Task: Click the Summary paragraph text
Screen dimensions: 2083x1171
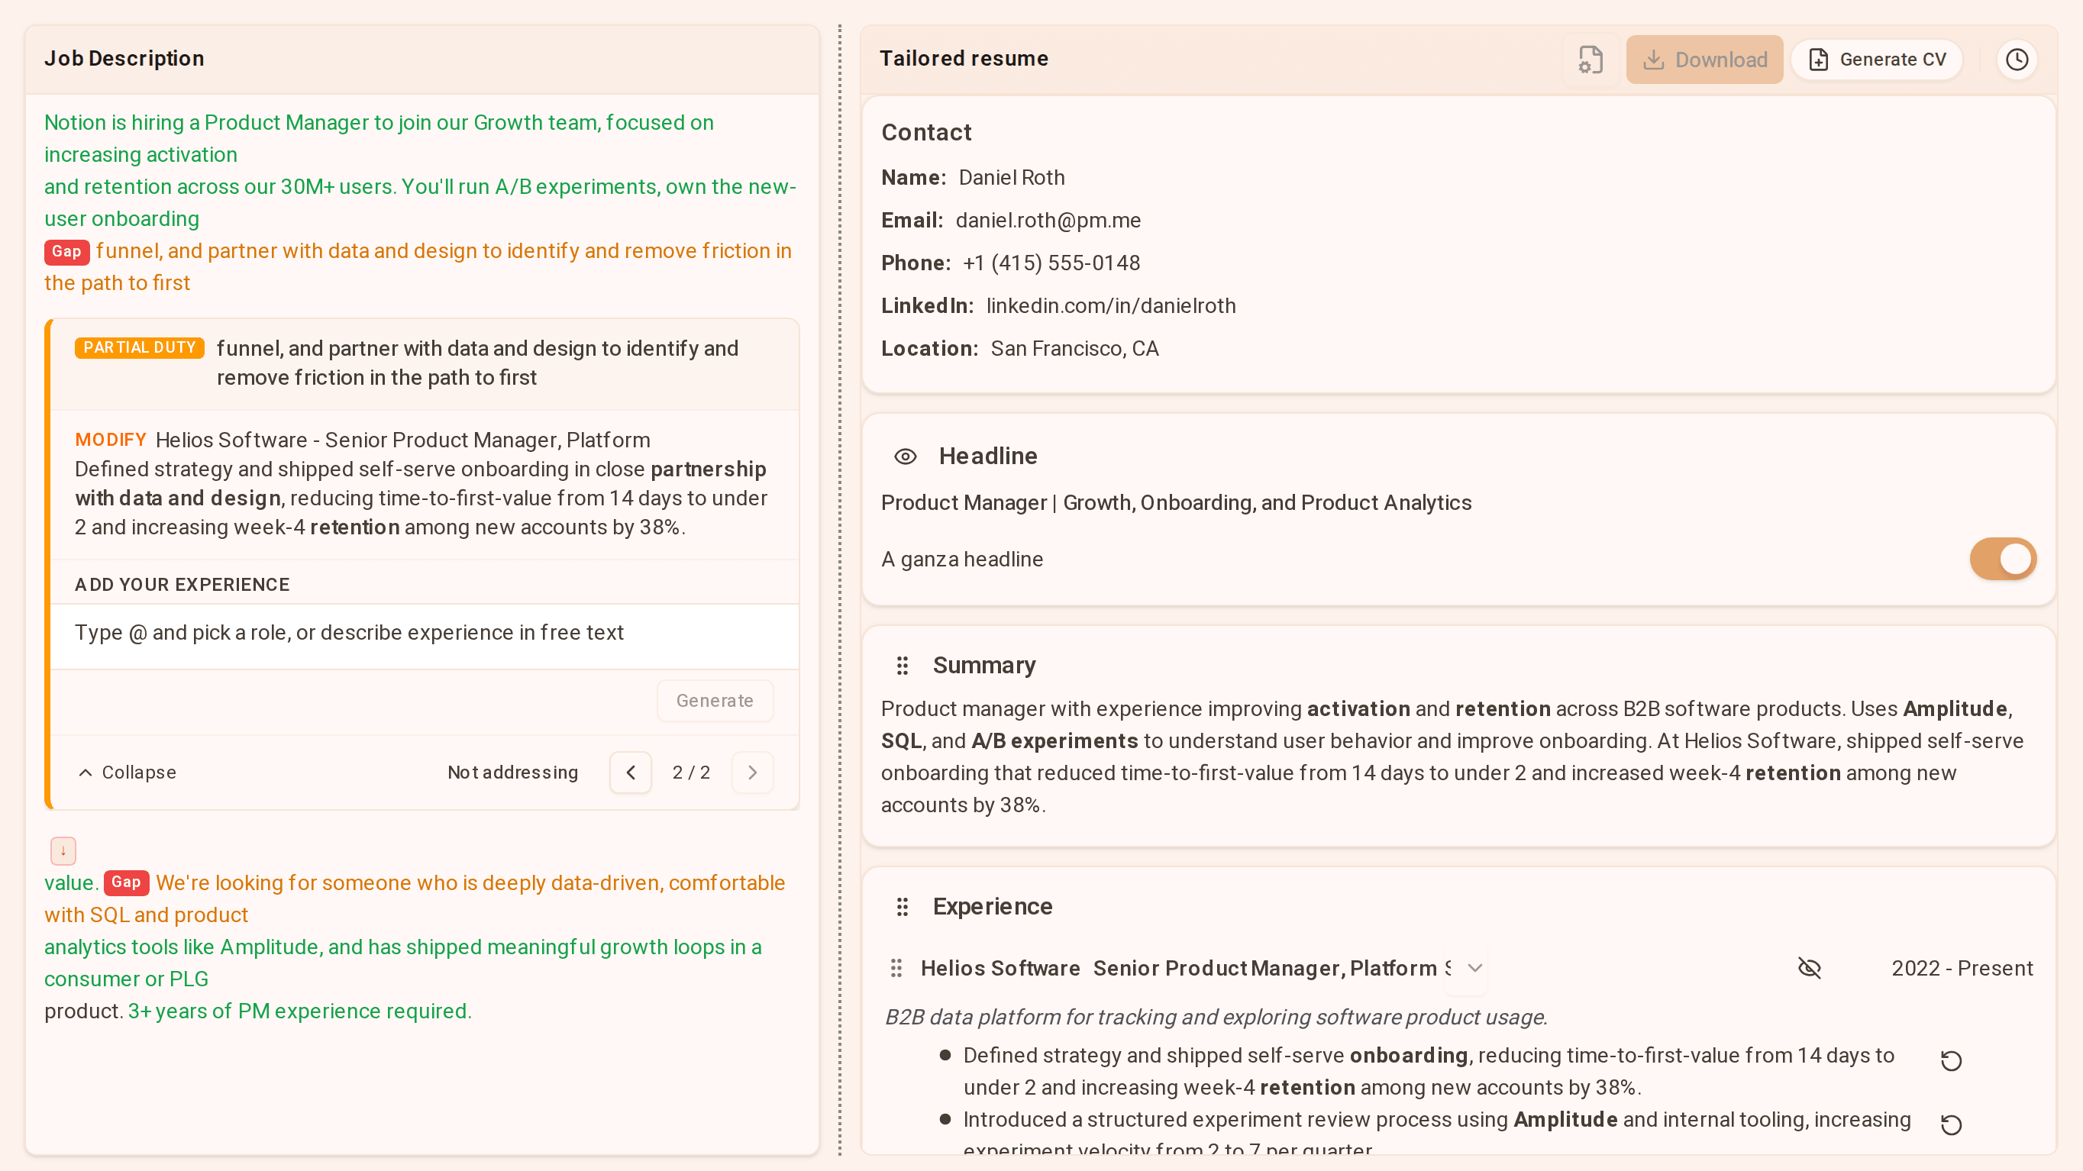Action: click(1452, 757)
